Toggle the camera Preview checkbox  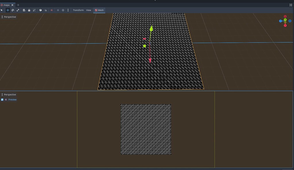[2, 100]
